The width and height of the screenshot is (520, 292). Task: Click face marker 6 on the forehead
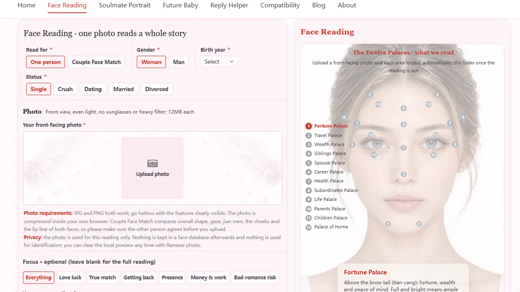(403, 108)
